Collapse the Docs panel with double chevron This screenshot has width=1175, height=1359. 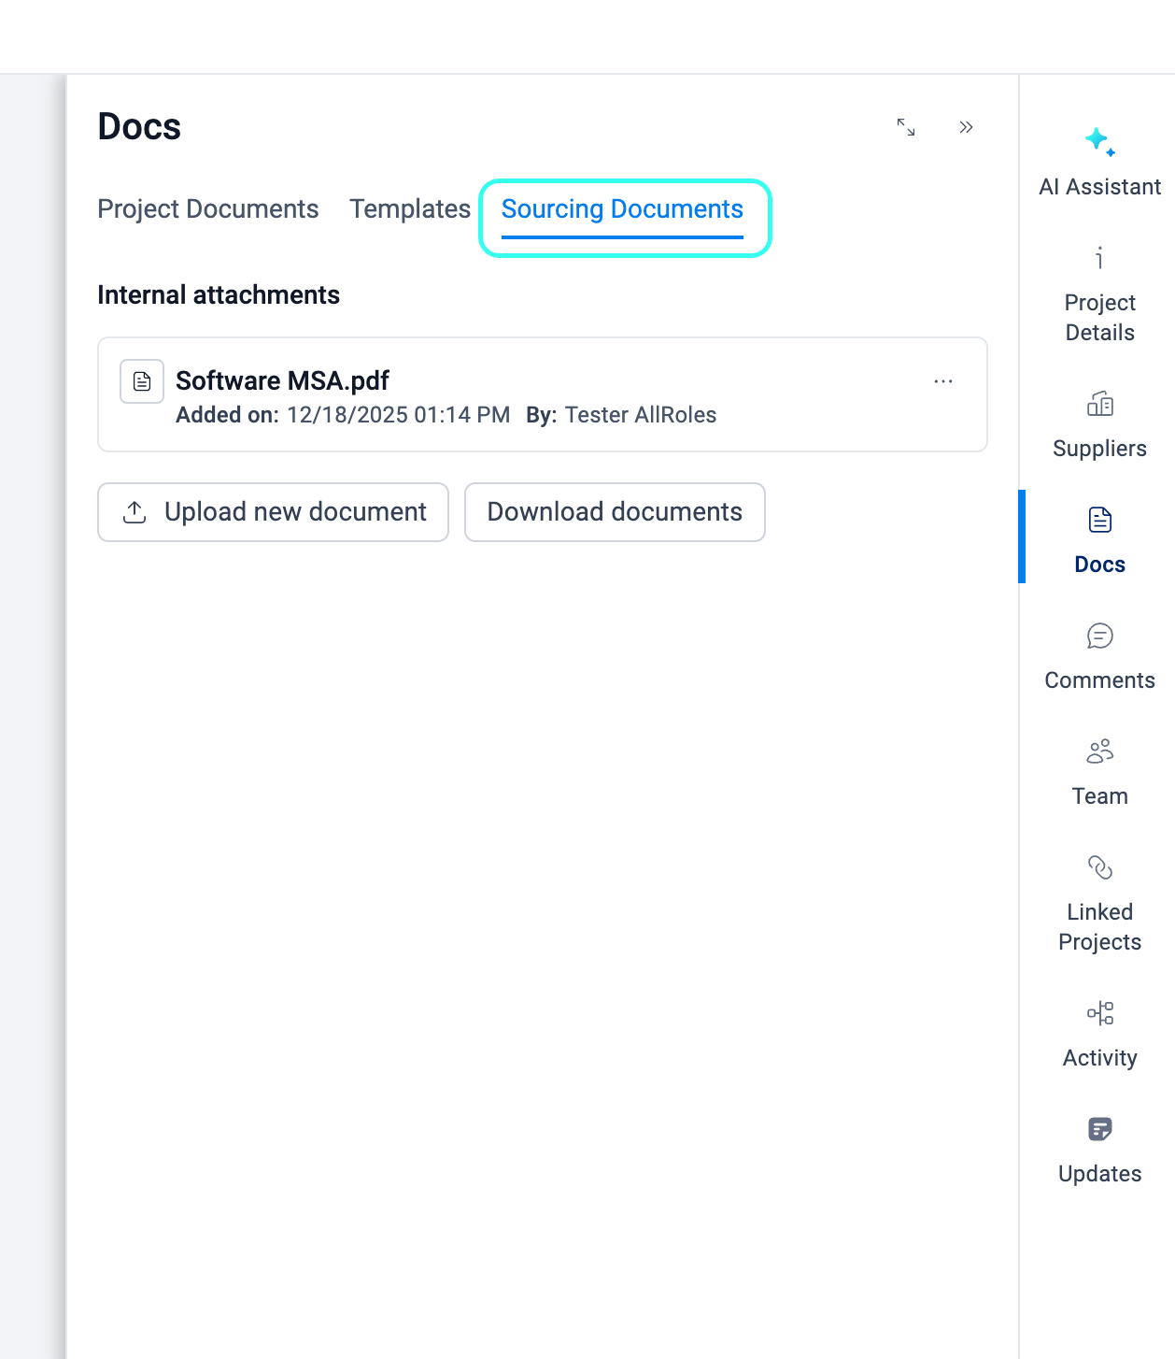tap(966, 127)
